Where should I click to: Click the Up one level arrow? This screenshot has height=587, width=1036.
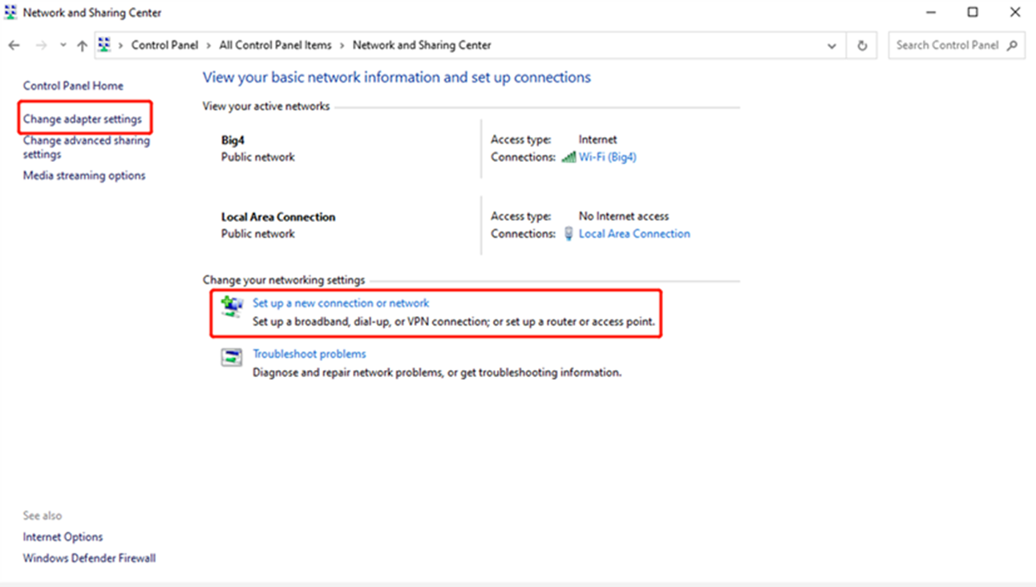[82, 46]
